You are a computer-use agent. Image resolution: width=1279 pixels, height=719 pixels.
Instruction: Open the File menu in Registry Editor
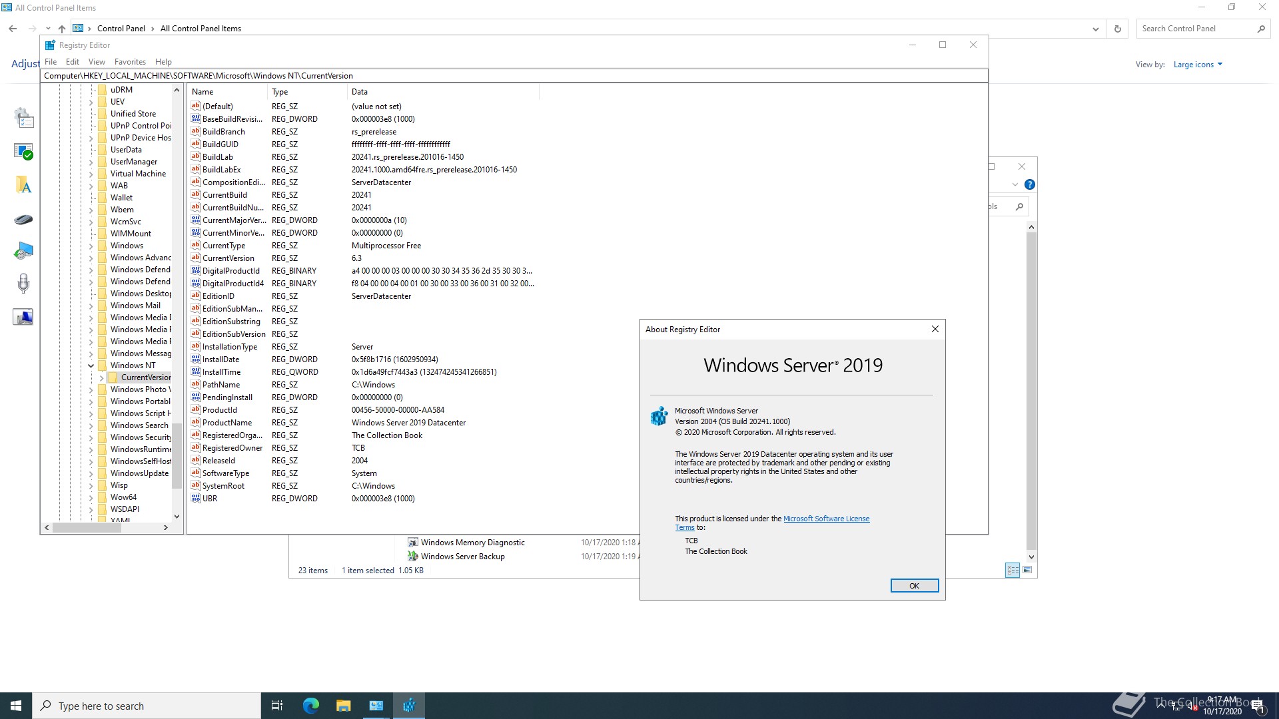click(51, 61)
